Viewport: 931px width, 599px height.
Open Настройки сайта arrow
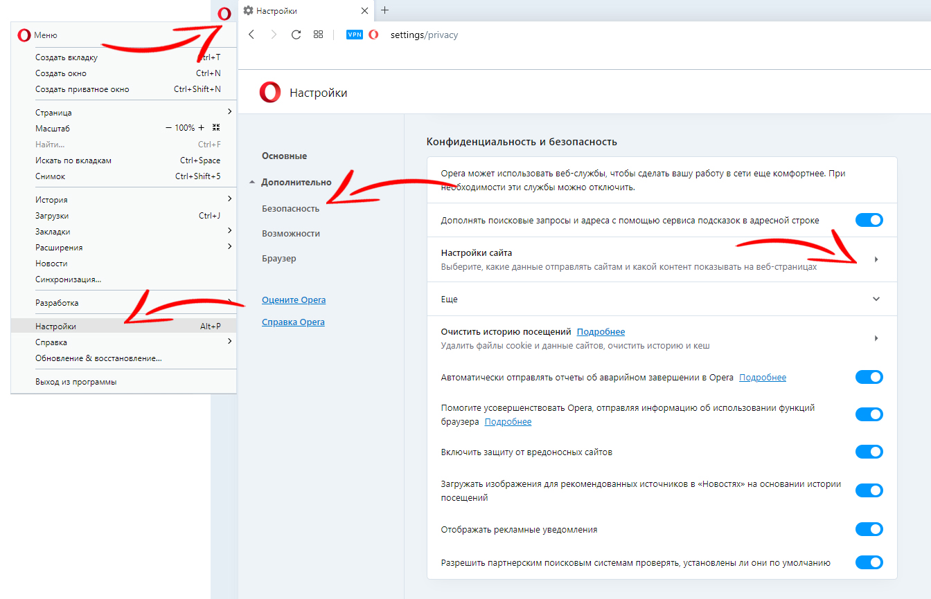coord(876,259)
